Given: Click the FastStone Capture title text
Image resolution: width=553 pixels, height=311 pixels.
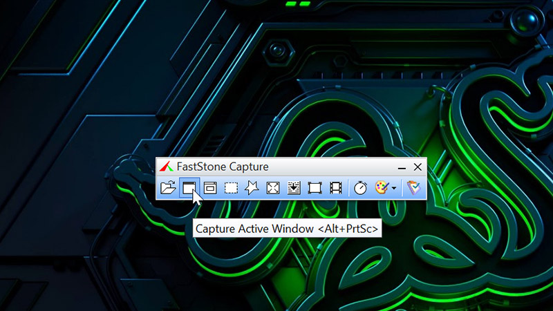Looking at the screenshot, I should click(223, 167).
